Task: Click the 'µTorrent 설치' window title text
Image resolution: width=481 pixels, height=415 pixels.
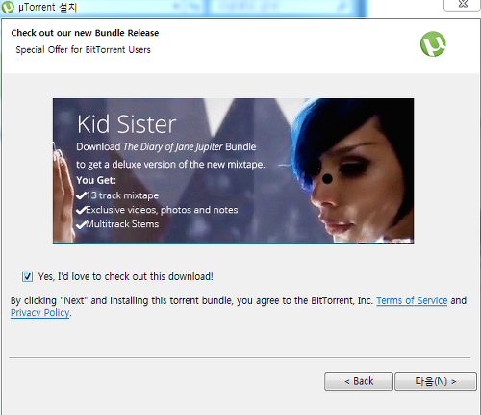Action: [x=47, y=7]
